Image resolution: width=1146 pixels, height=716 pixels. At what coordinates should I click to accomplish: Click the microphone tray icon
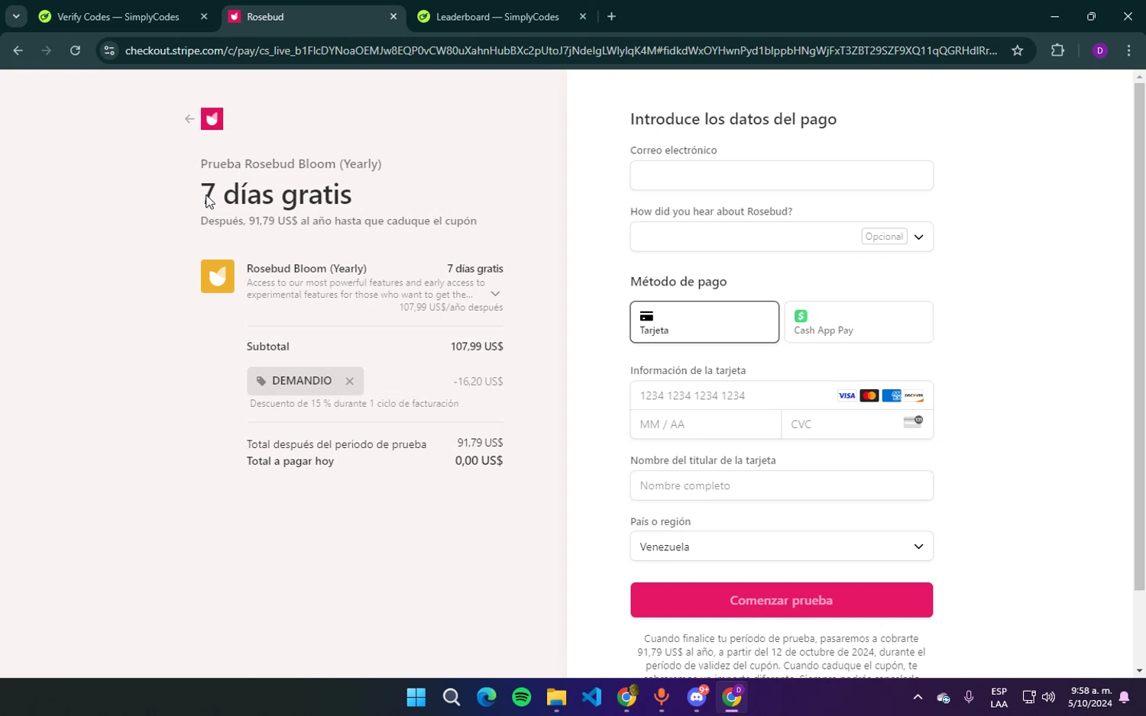[969, 697]
